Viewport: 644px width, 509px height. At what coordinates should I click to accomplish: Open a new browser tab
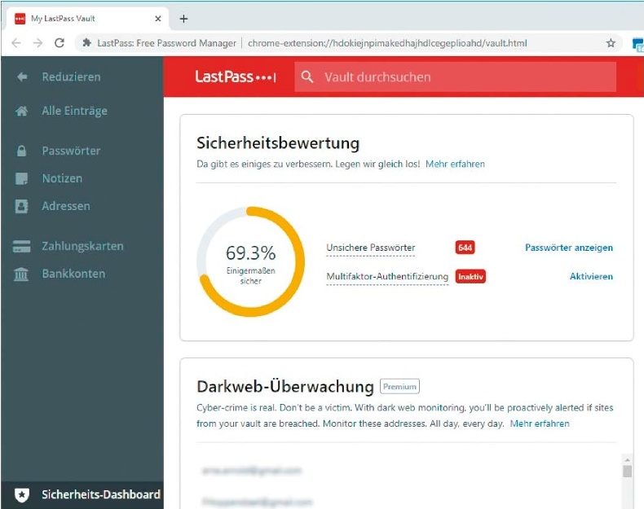183,19
